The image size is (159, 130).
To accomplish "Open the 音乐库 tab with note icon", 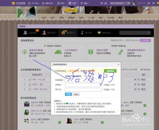I will point(86,33).
